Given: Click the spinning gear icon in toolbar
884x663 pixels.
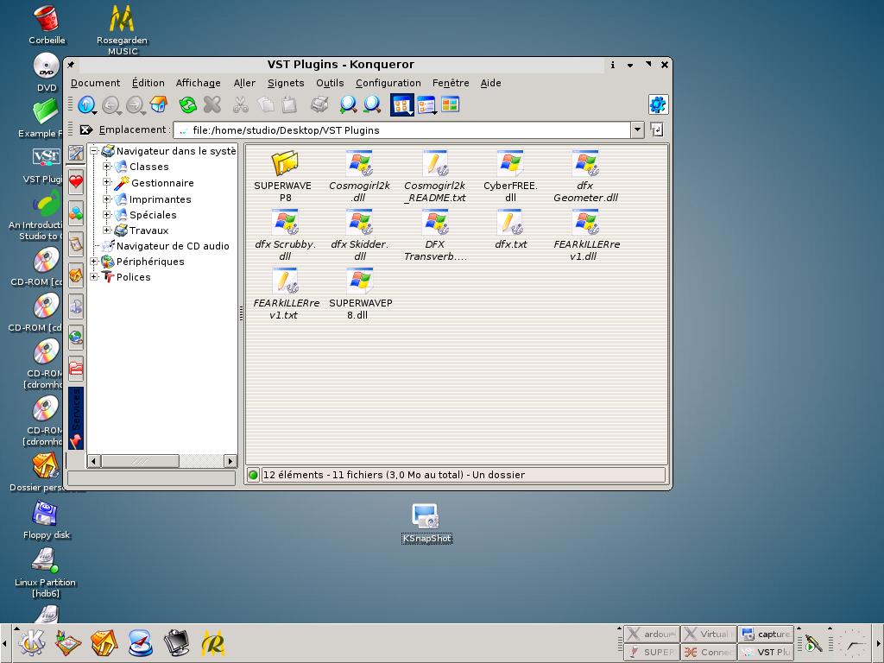Looking at the screenshot, I should (658, 105).
